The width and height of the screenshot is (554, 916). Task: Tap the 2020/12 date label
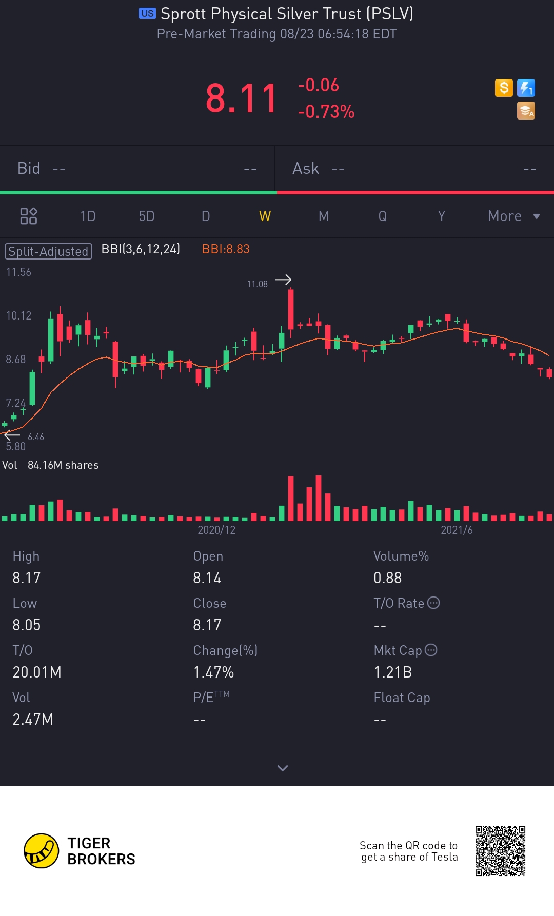(x=216, y=530)
